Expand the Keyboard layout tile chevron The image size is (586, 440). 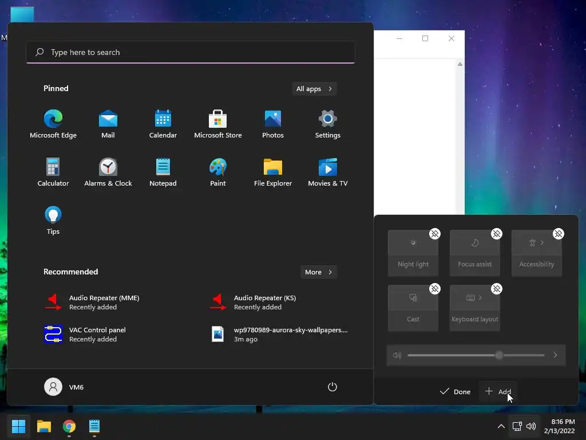pyautogui.click(x=481, y=298)
